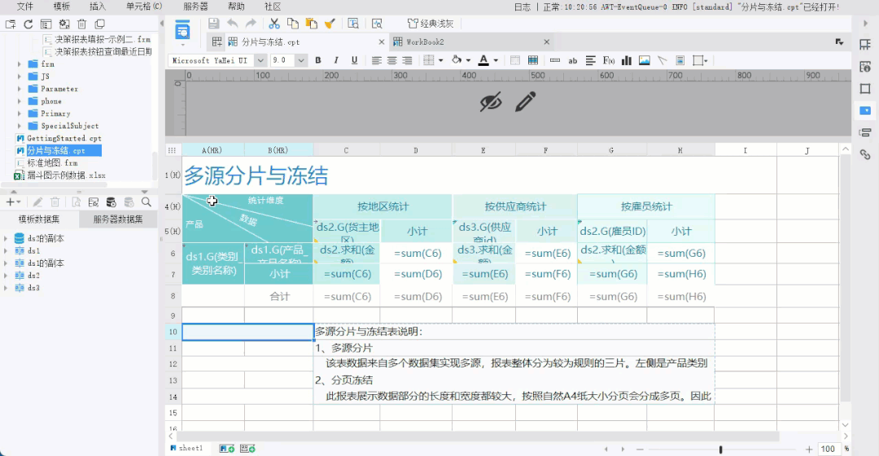Open the 文件 menu

pyautogui.click(x=25, y=7)
